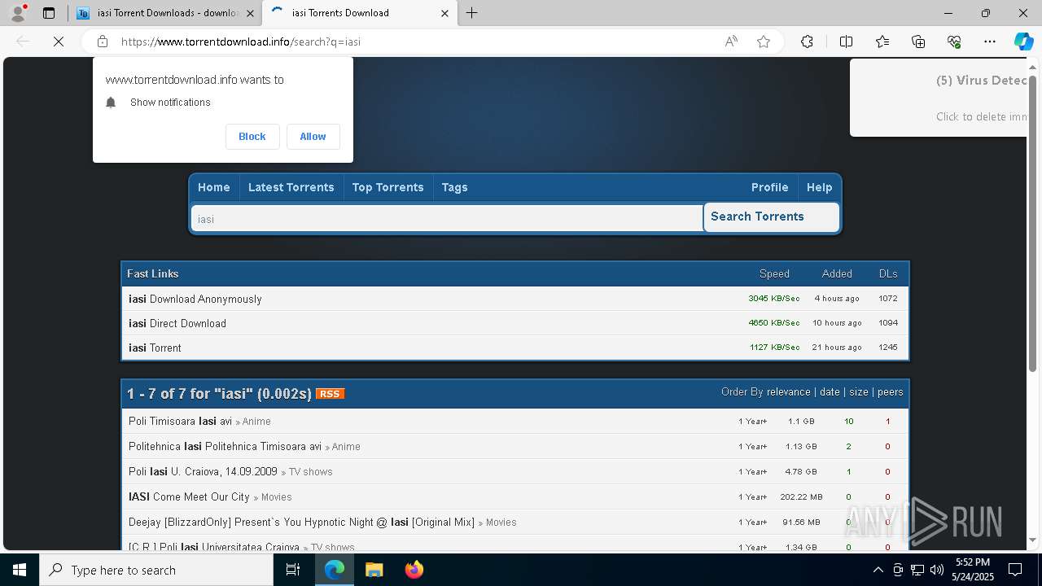Order results by peers

pos(890,392)
